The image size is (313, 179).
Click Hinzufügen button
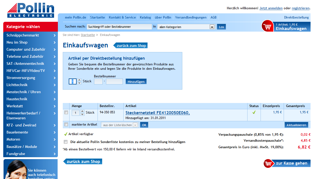[x=136, y=81]
